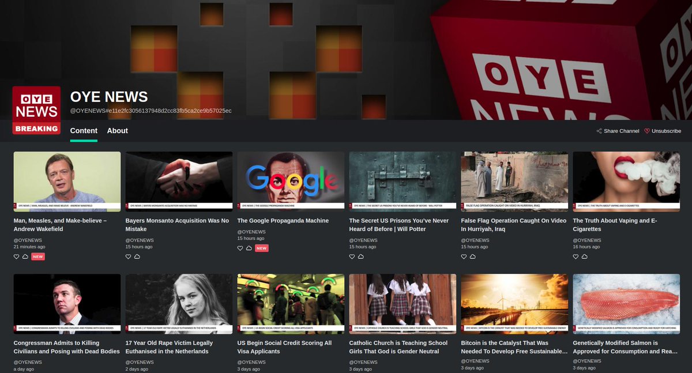Image resolution: width=692 pixels, height=373 pixels.
Task: Open 'Bayers Monsanto Acquisition Was No Mistake' title
Action: click(x=177, y=225)
